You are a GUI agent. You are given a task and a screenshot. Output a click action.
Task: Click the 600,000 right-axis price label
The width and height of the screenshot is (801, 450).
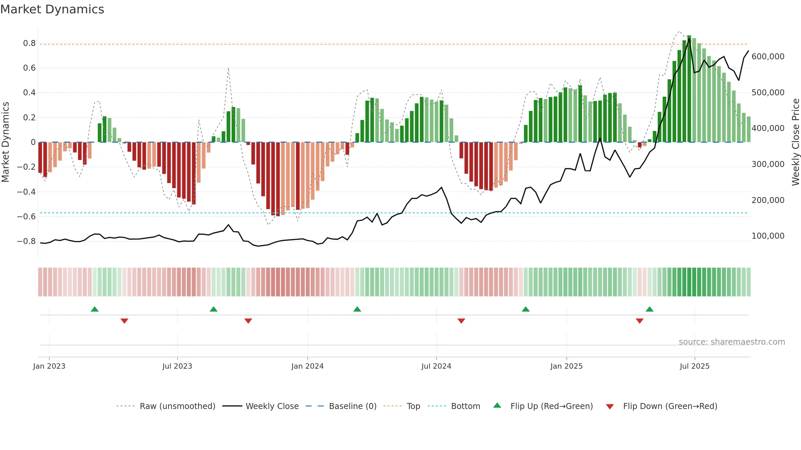click(x=768, y=57)
